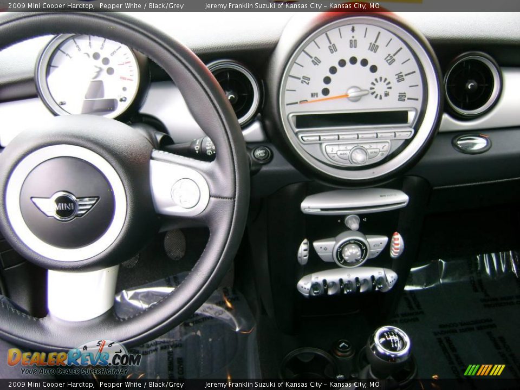The image size is (520, 390).
Task: Click the next-track right arrow button
Action: [370, 146]
